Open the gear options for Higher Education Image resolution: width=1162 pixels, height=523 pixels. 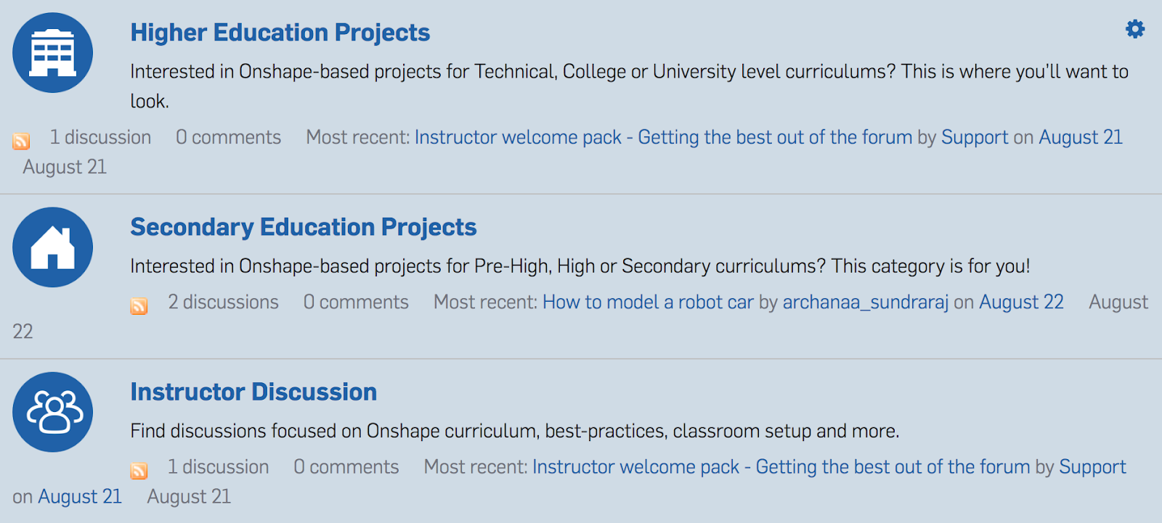1135,29
